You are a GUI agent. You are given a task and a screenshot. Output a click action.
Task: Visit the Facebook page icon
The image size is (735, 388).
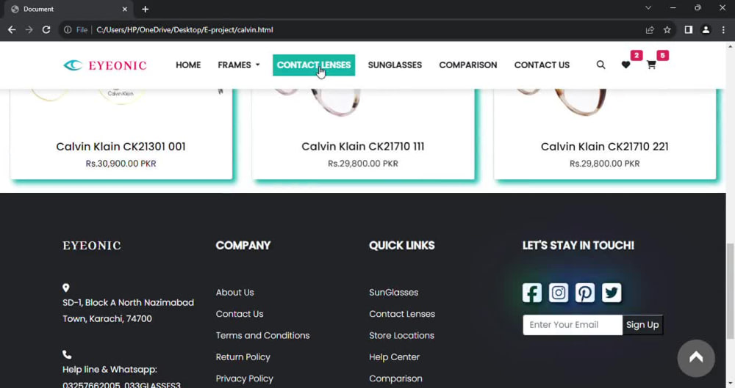pyautogui.click(x=532, y=293)
